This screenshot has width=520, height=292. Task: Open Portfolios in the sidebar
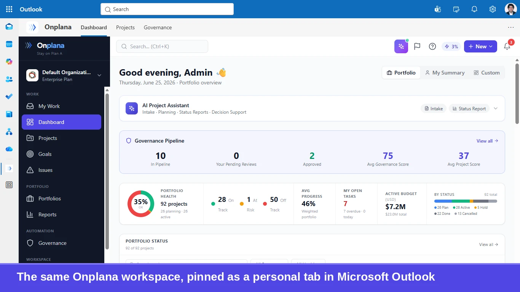click(x=62, y=198)
